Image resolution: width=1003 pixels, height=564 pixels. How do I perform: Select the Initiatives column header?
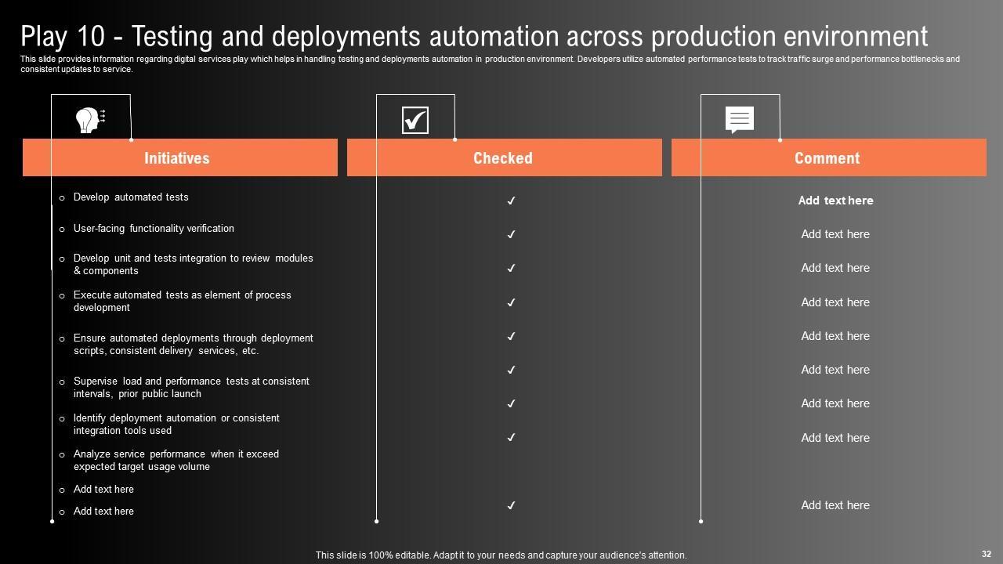coord(180,157)
